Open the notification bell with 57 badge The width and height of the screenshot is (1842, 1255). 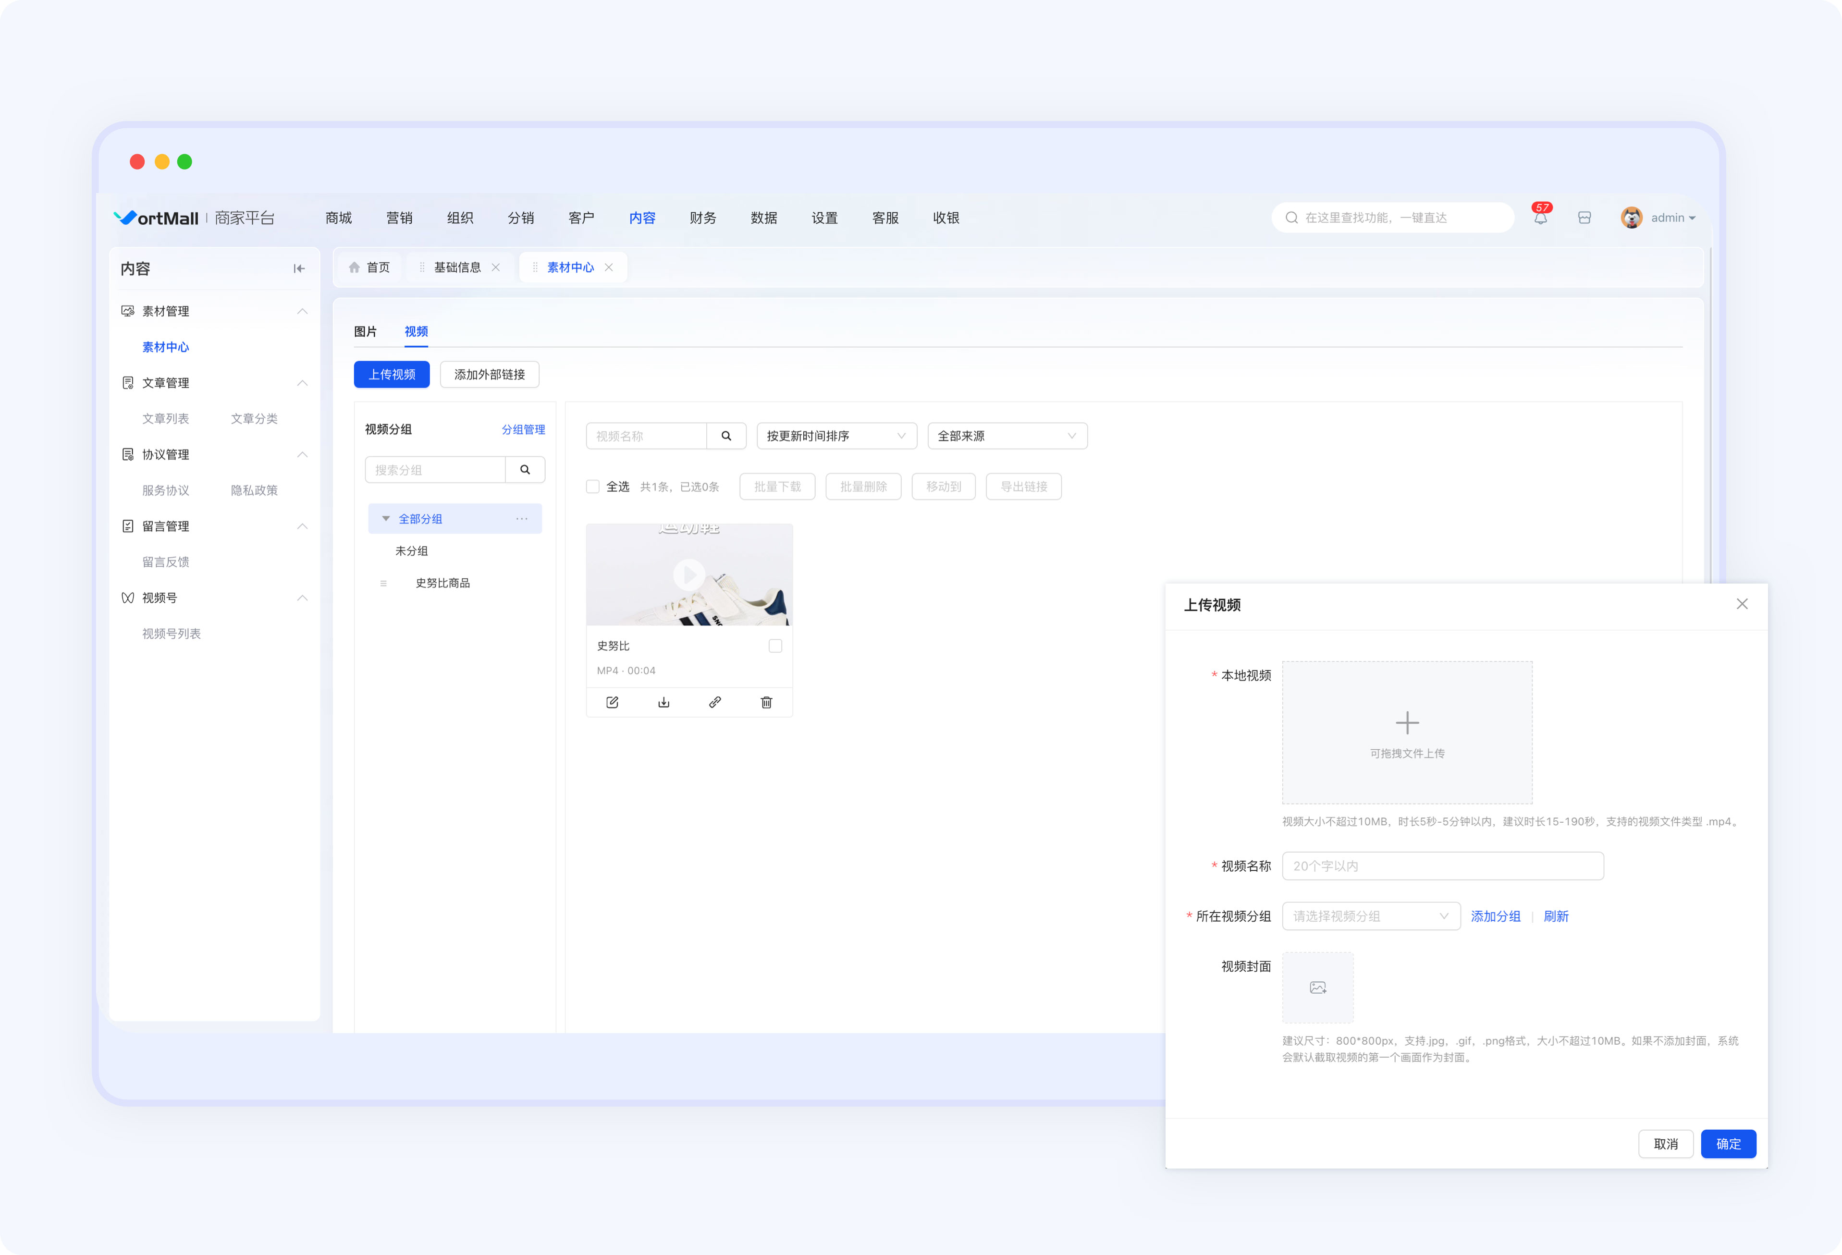point(1540,217)
